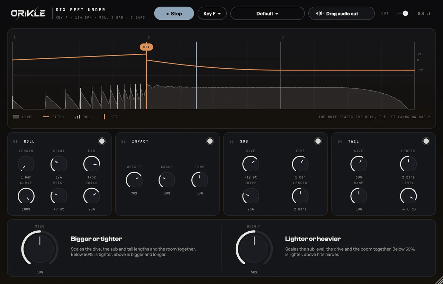The height and width of the screenshot is (284, 443).
Task: Adjust the OUT volume slider
Action: point(403,13)
